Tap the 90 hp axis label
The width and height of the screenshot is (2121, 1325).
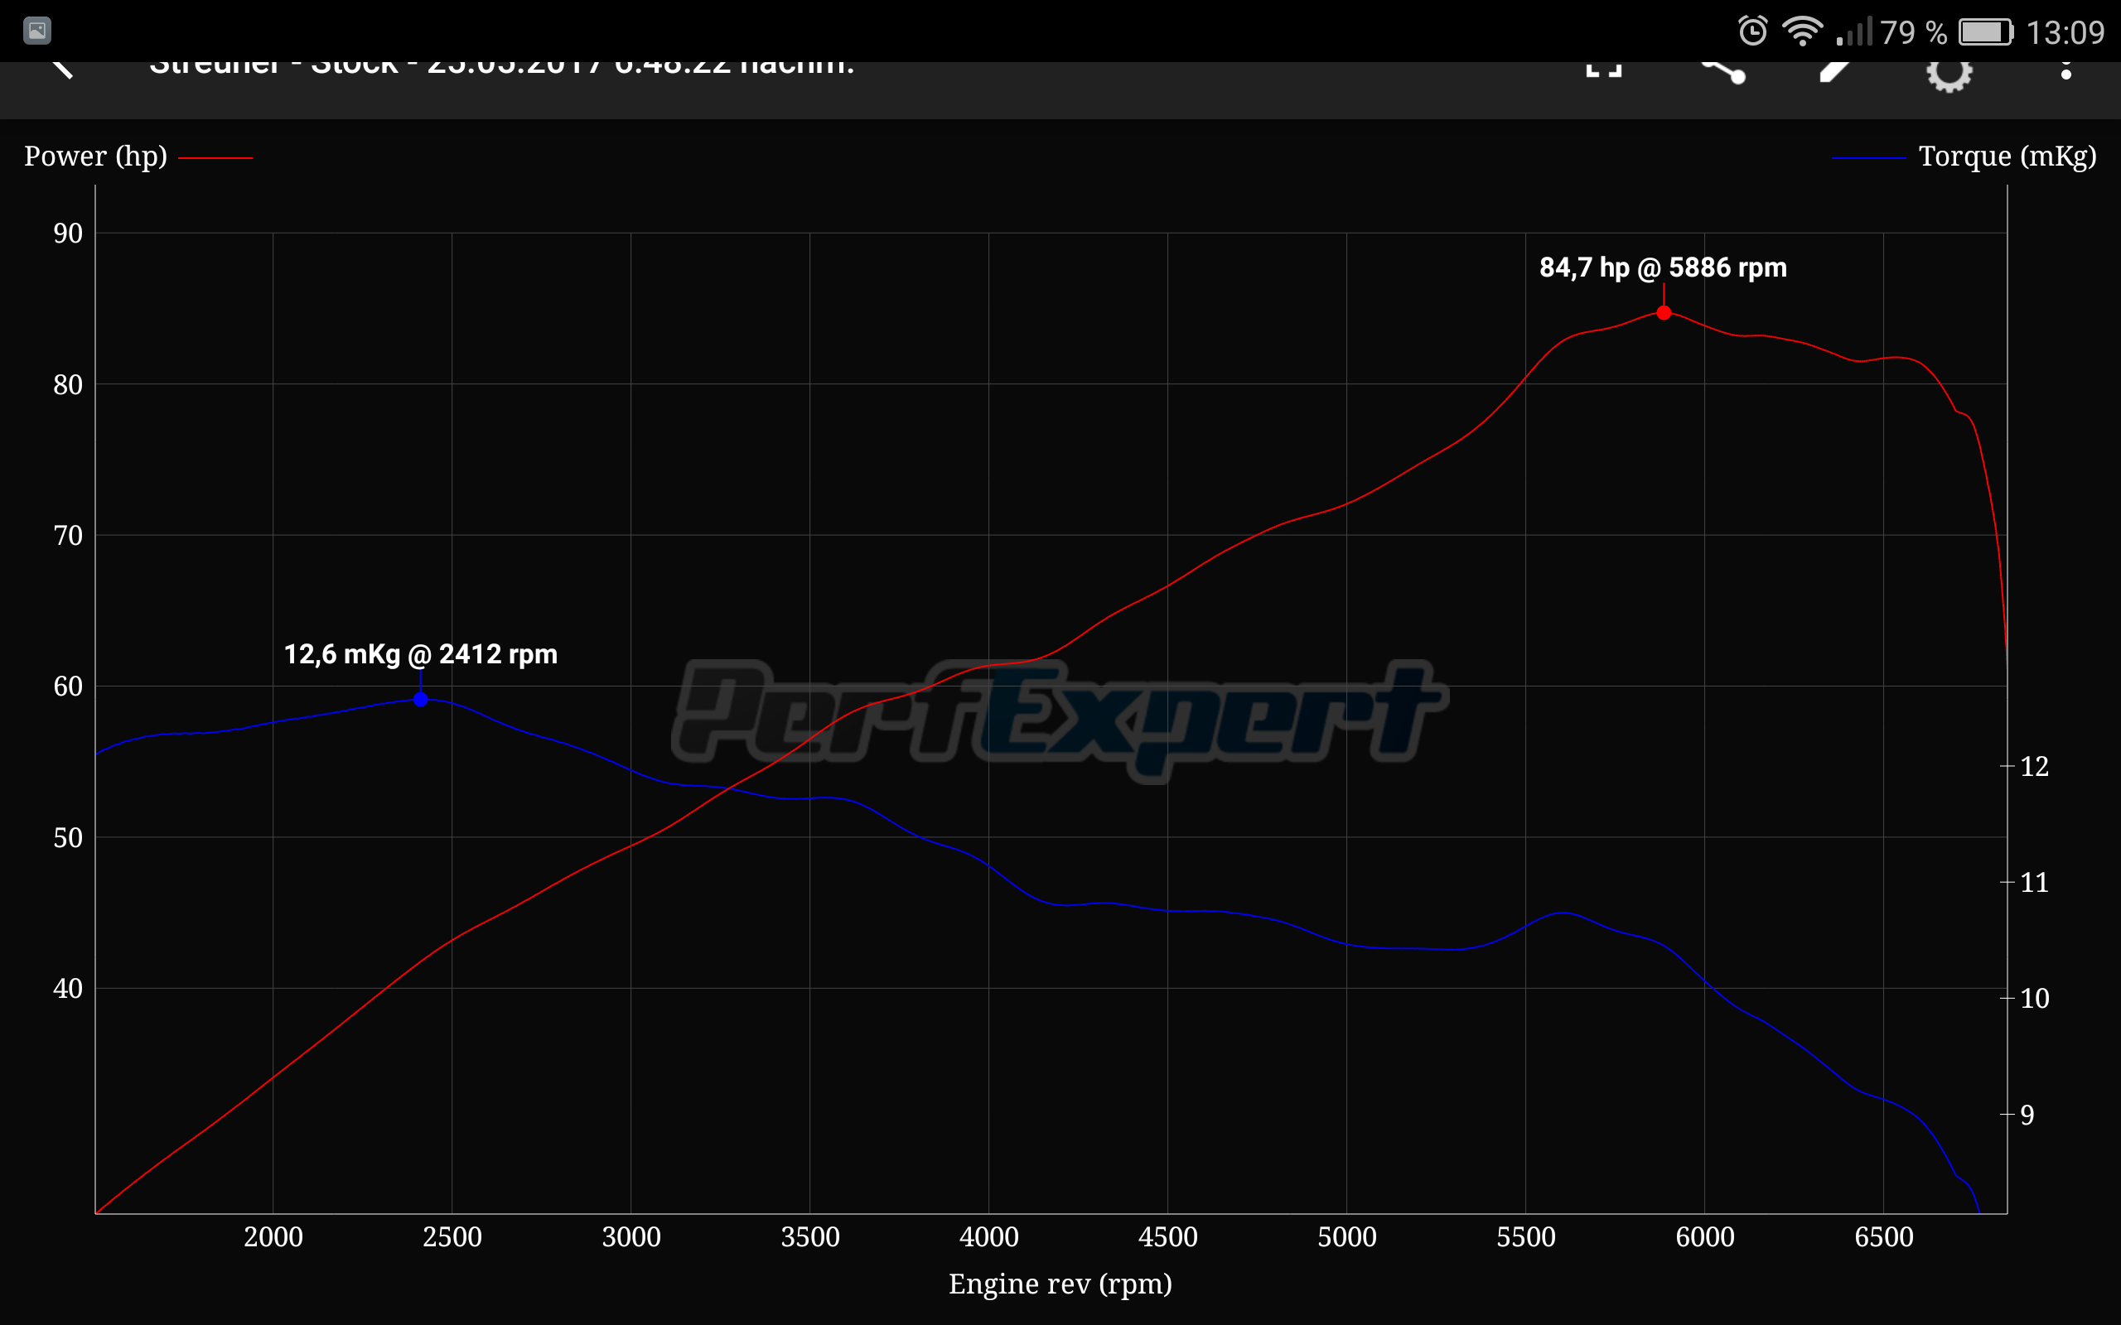67,233
